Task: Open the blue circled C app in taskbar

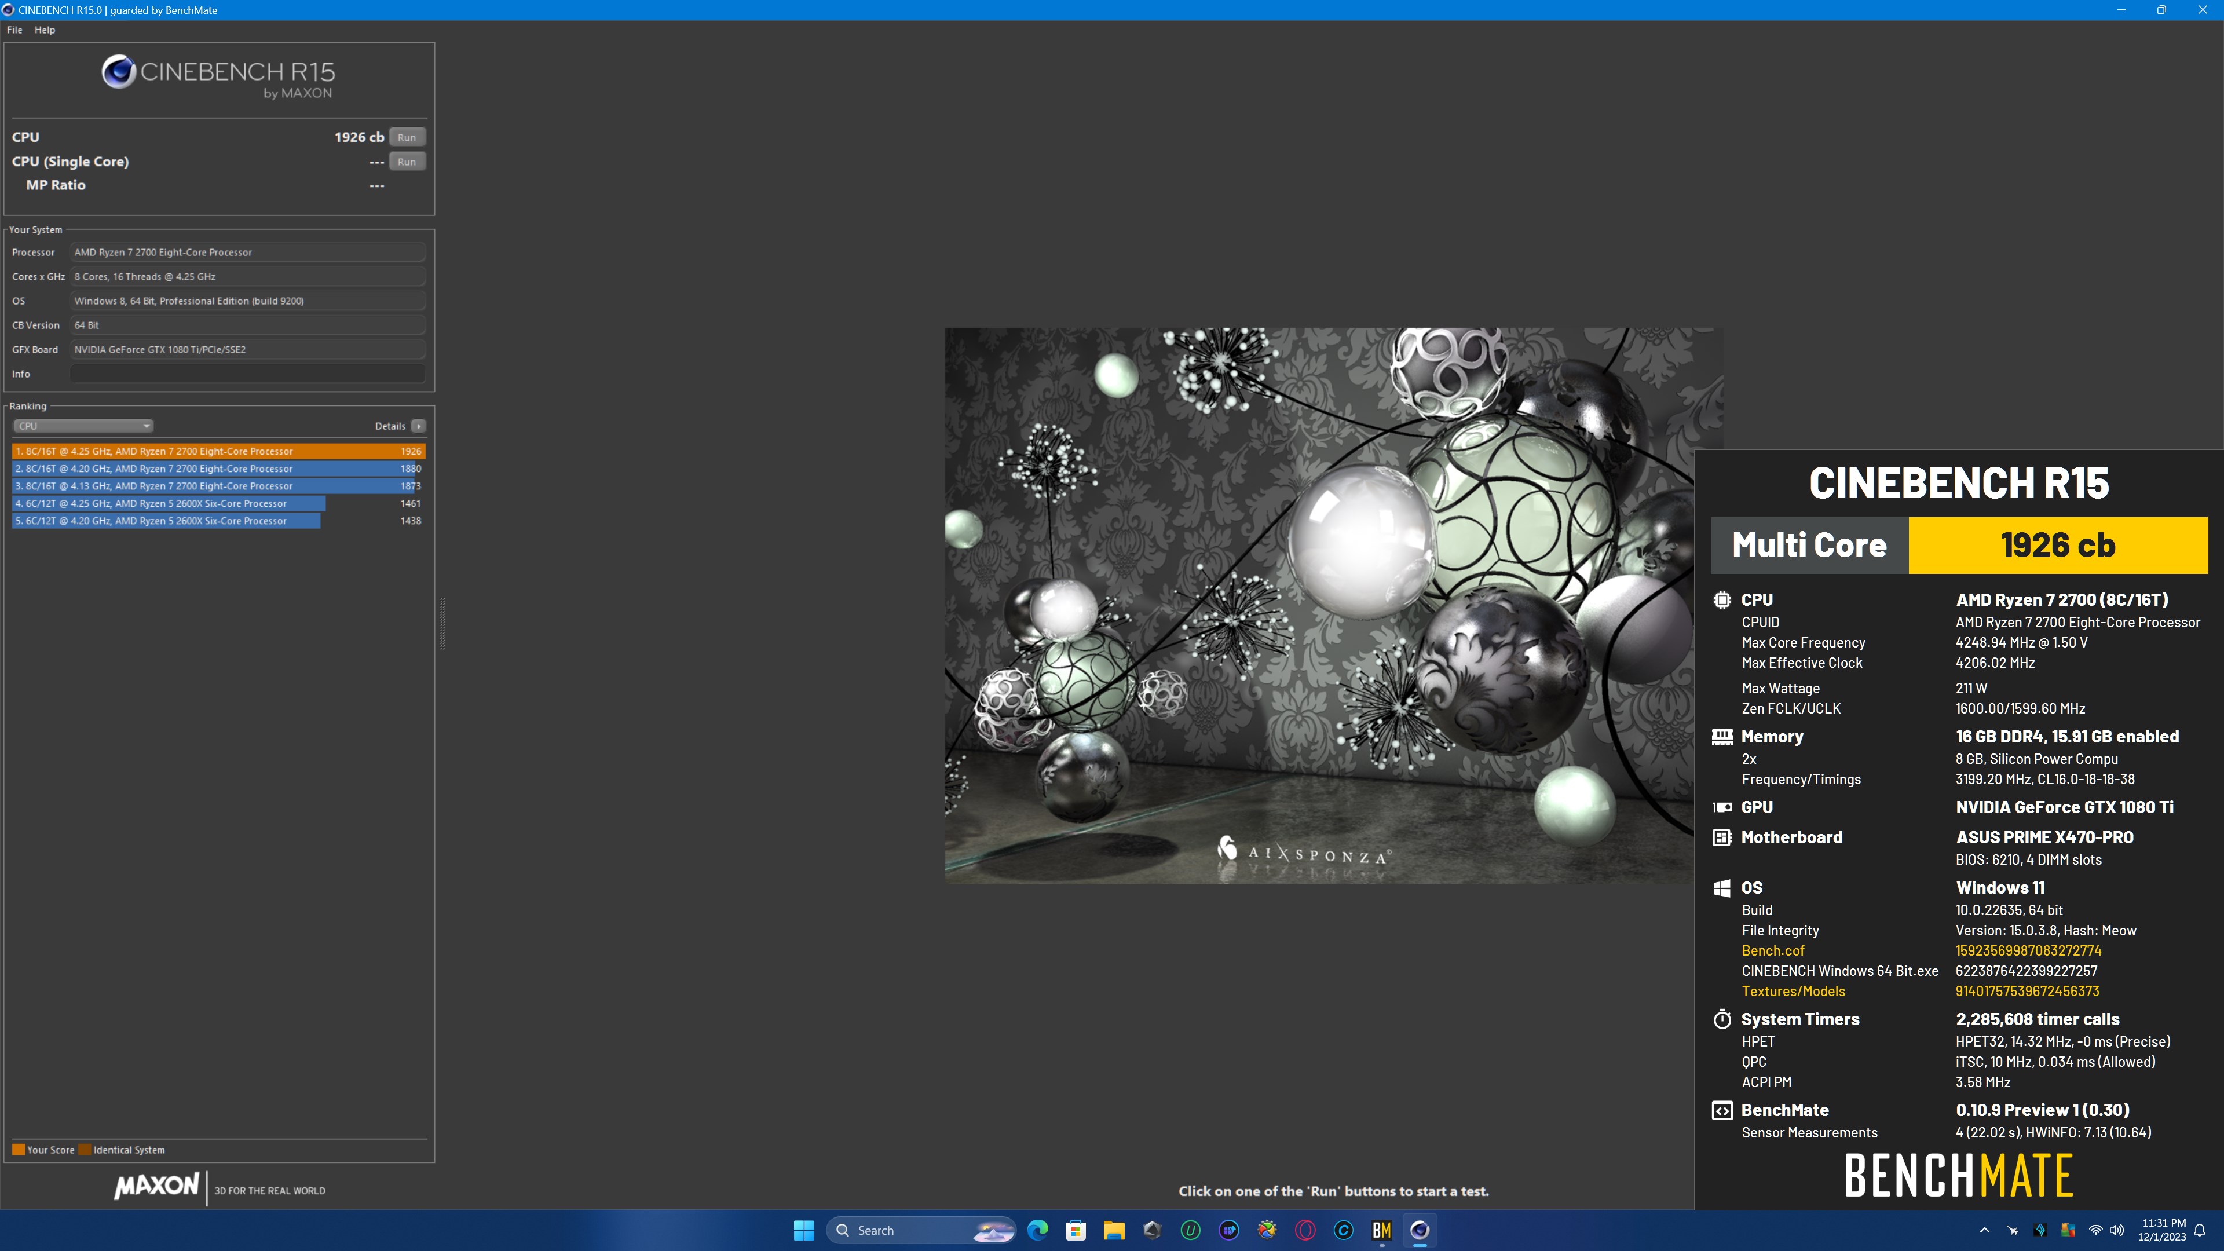Action: click(1344, 1230)
